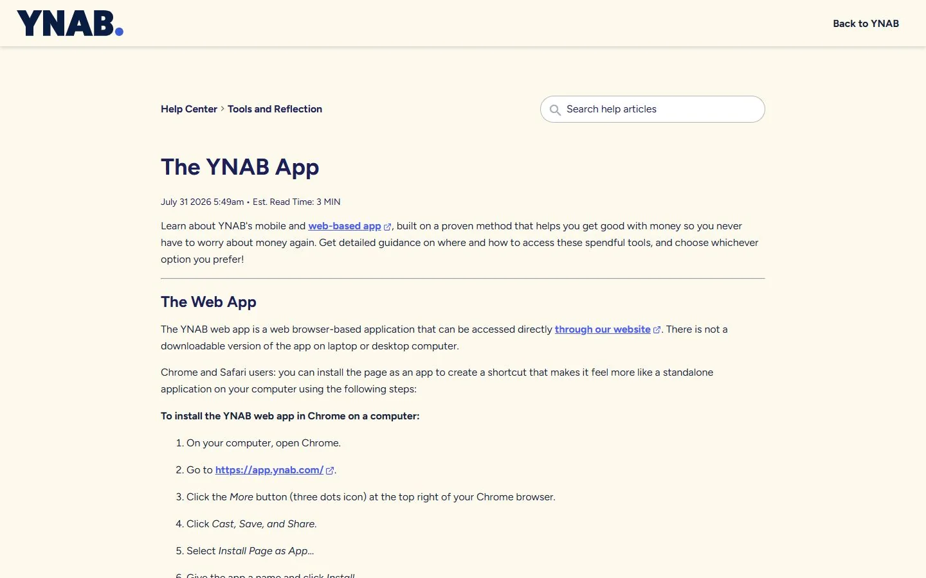Click the July 31 2026 5:49am date text

(202, 202)
